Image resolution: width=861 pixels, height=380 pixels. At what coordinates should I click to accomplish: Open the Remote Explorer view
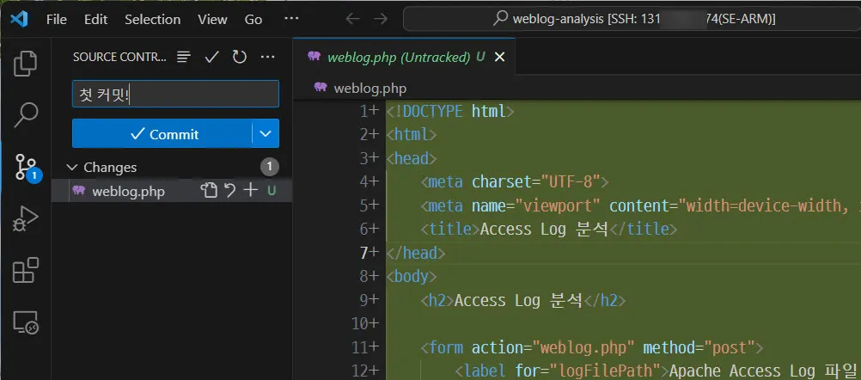(x=25, y=322)
